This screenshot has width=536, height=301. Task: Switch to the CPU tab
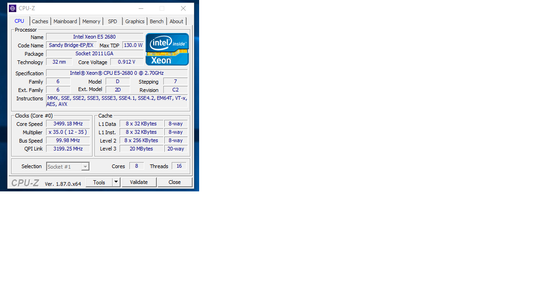pos(20,21)
